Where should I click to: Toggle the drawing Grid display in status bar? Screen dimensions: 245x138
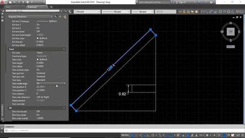coord(132,135)
